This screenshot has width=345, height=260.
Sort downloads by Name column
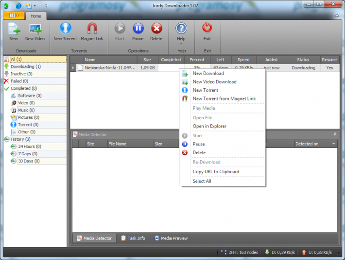point(109,60)
